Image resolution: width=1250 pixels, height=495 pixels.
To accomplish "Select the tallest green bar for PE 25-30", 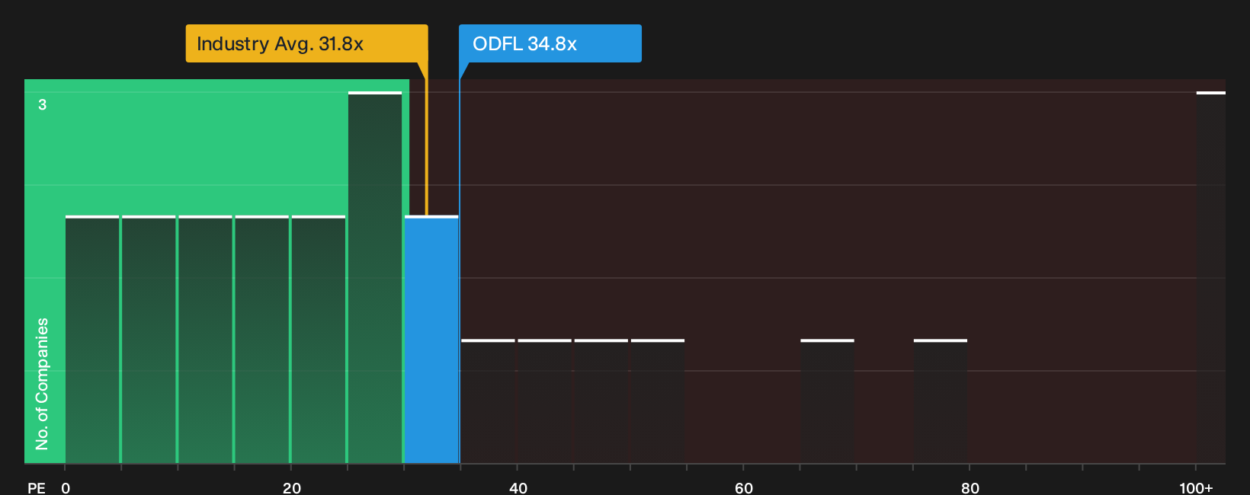I will click(375, 277).
